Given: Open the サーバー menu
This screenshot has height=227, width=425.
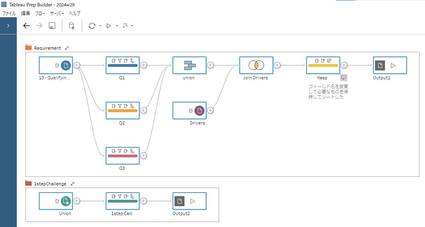Looking at the screenshot, I should point(57,13).
